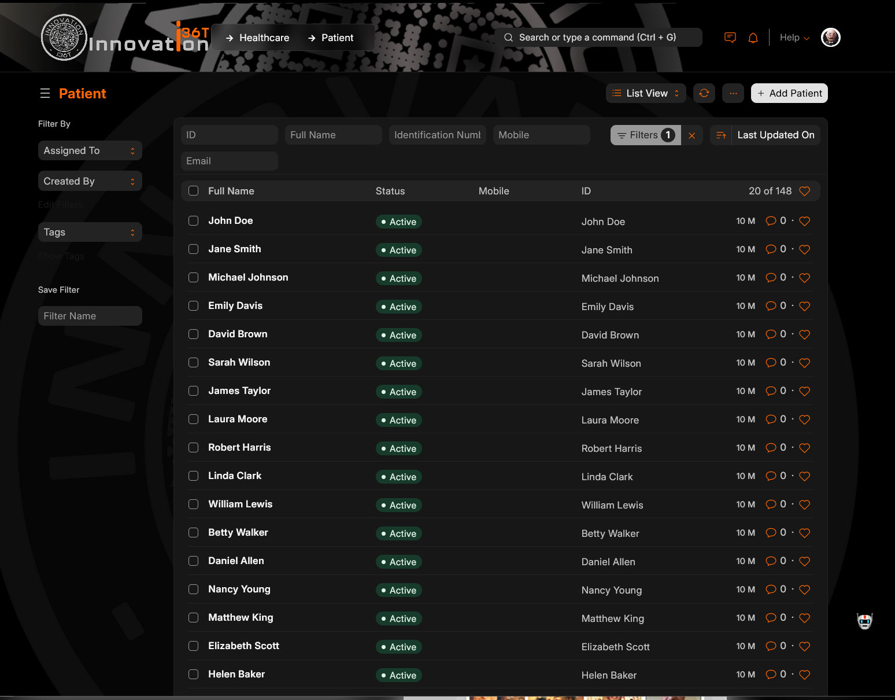This screenshot has width=895, height=700.
Task: Clear the applied filters with X
Action: (x=691, y=135)
